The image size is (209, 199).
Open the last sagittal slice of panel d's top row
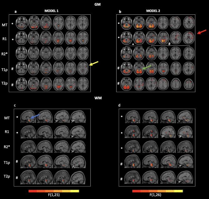tap(185, 117)
